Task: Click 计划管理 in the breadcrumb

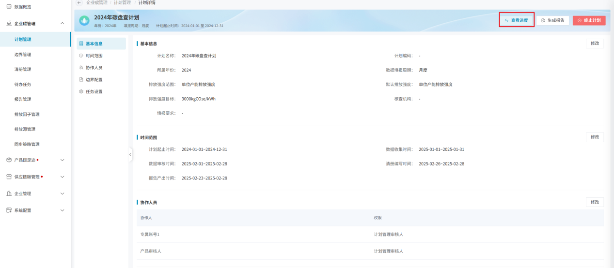Action: pos(123,2)
